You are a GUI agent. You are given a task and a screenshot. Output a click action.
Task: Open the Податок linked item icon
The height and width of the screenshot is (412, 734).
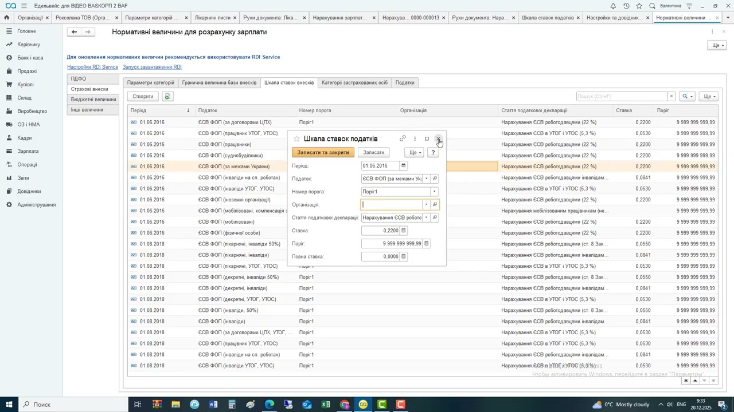[435, 179]
